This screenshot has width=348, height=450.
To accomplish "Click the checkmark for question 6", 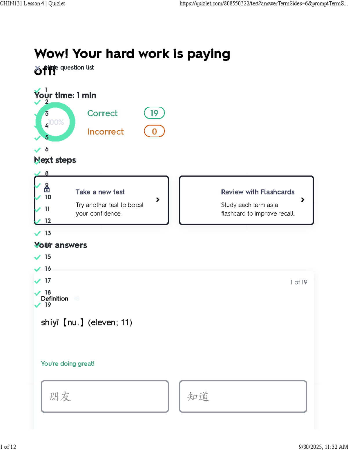I will (x=37, y=150).
